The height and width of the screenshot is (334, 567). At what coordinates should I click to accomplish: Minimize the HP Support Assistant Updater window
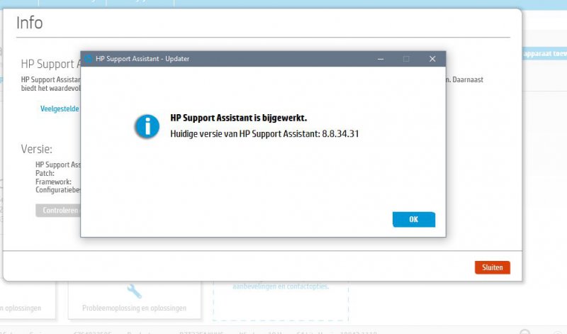pyautogui.click(x=381, y=59)
